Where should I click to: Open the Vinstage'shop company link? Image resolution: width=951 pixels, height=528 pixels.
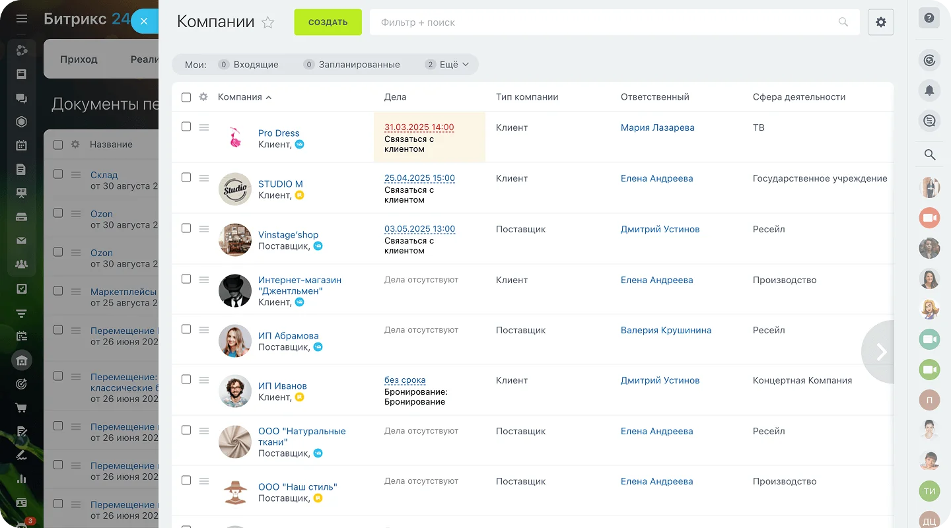pos(288,235)
